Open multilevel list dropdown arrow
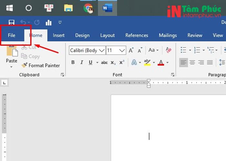The width and height of the screenshot is (226, 161). coord(216,50)
